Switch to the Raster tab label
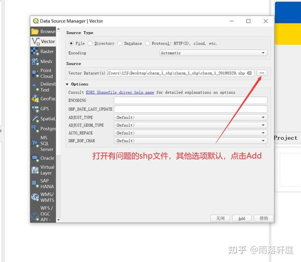This screenshot has height=262, width=301. click(x=47, y=52)
